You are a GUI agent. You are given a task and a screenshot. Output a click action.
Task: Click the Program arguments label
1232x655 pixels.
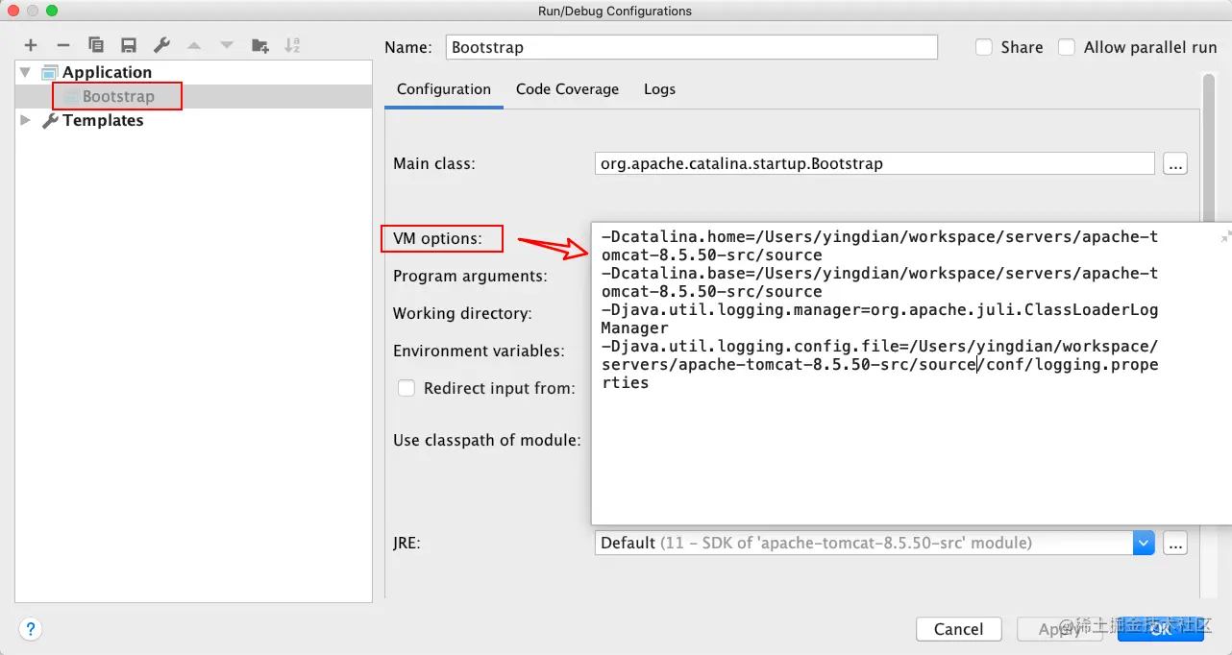point(470,276)
